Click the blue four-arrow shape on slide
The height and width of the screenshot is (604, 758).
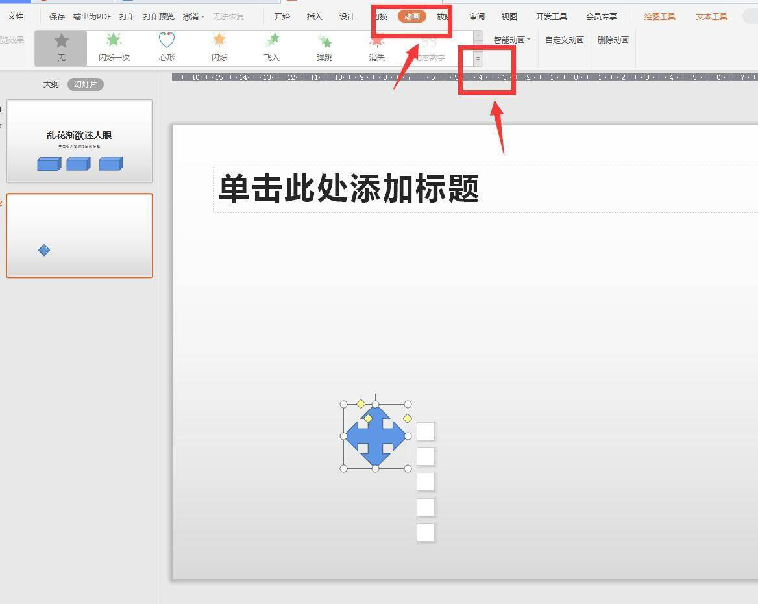click(x=375, y=436)
